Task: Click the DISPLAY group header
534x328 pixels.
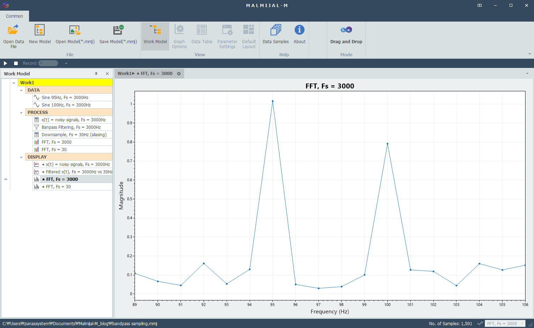Action: [69, 157]
